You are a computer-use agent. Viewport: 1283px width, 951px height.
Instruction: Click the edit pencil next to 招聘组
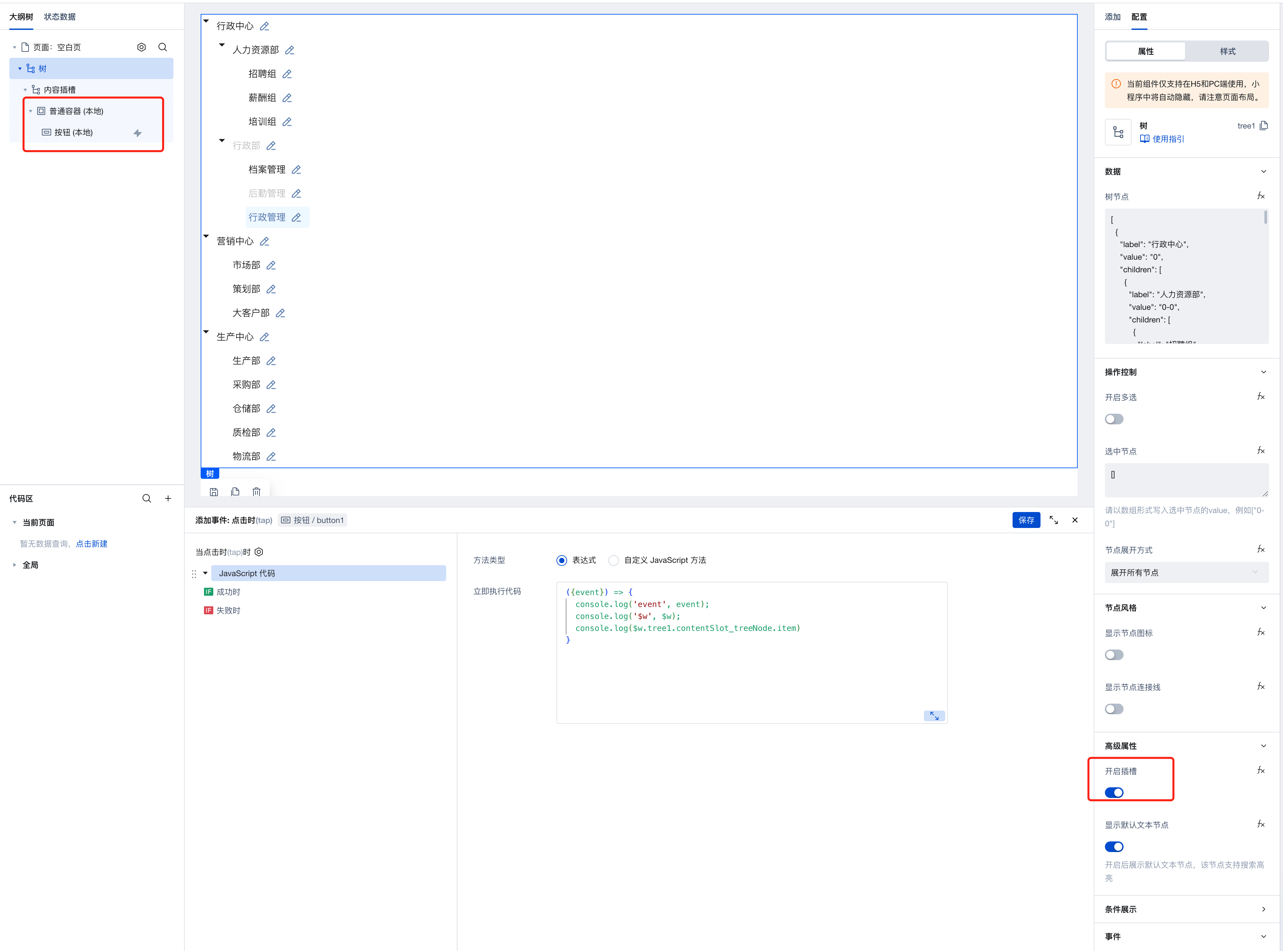[287, 74]
